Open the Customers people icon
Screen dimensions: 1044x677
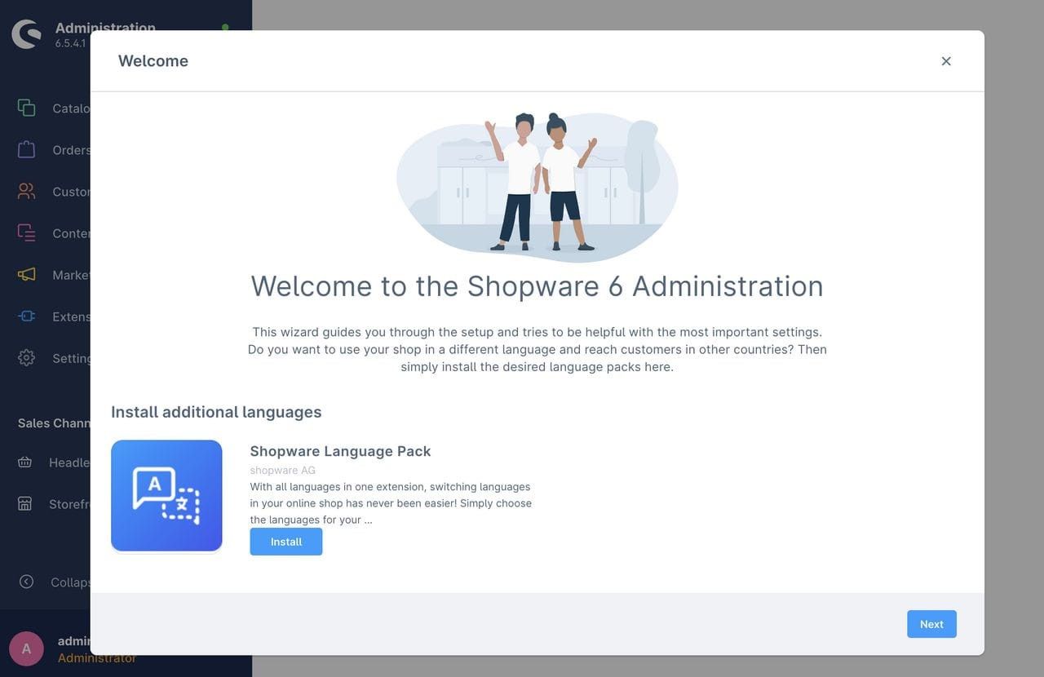(x=26, y=191)
